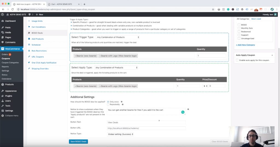Click the Add New Category link
This screenshot has height=147, width=280.
point(245,45)
